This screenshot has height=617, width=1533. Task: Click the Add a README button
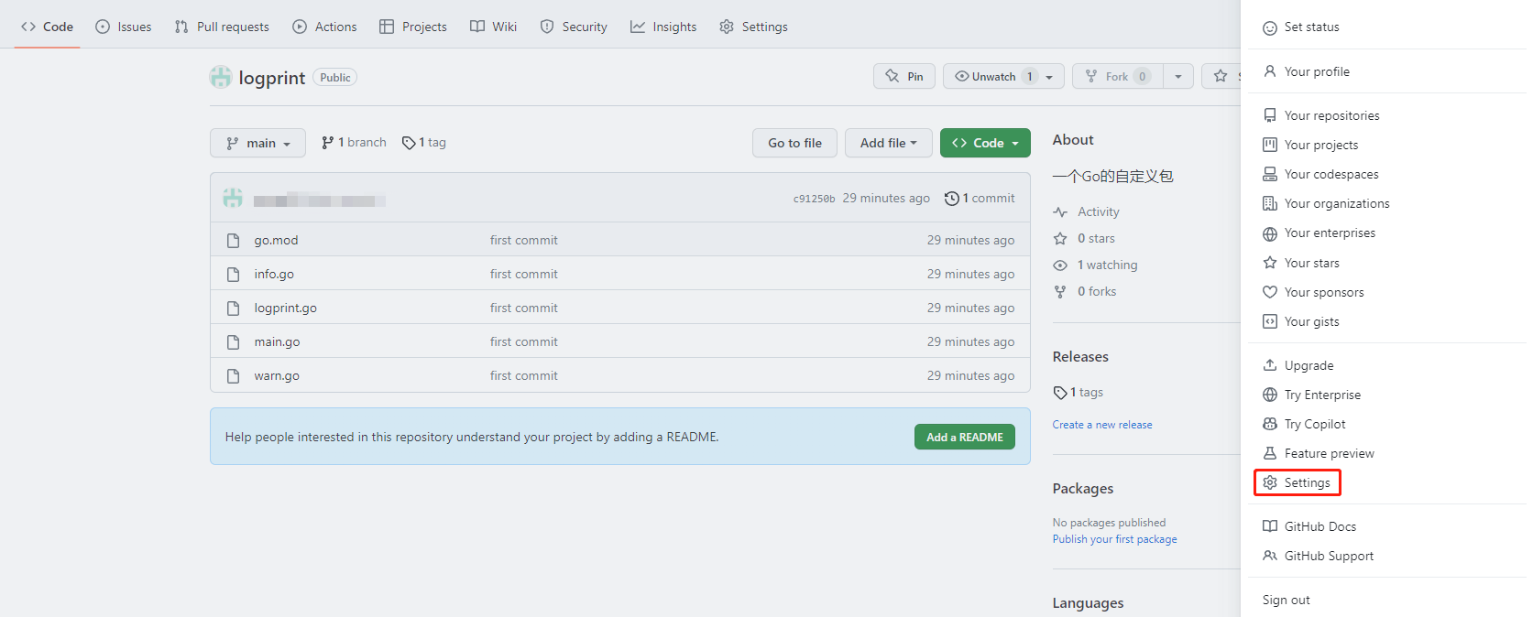click(964, 437)
